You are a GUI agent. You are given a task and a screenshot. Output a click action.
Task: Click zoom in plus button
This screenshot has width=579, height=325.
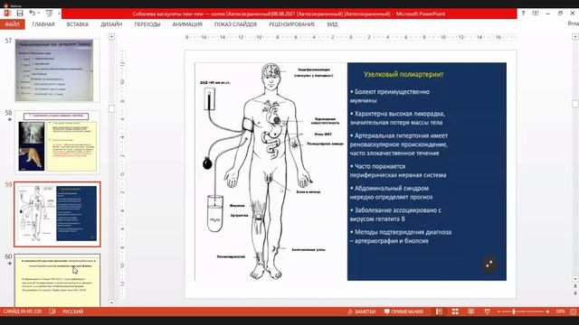(547, 311)
